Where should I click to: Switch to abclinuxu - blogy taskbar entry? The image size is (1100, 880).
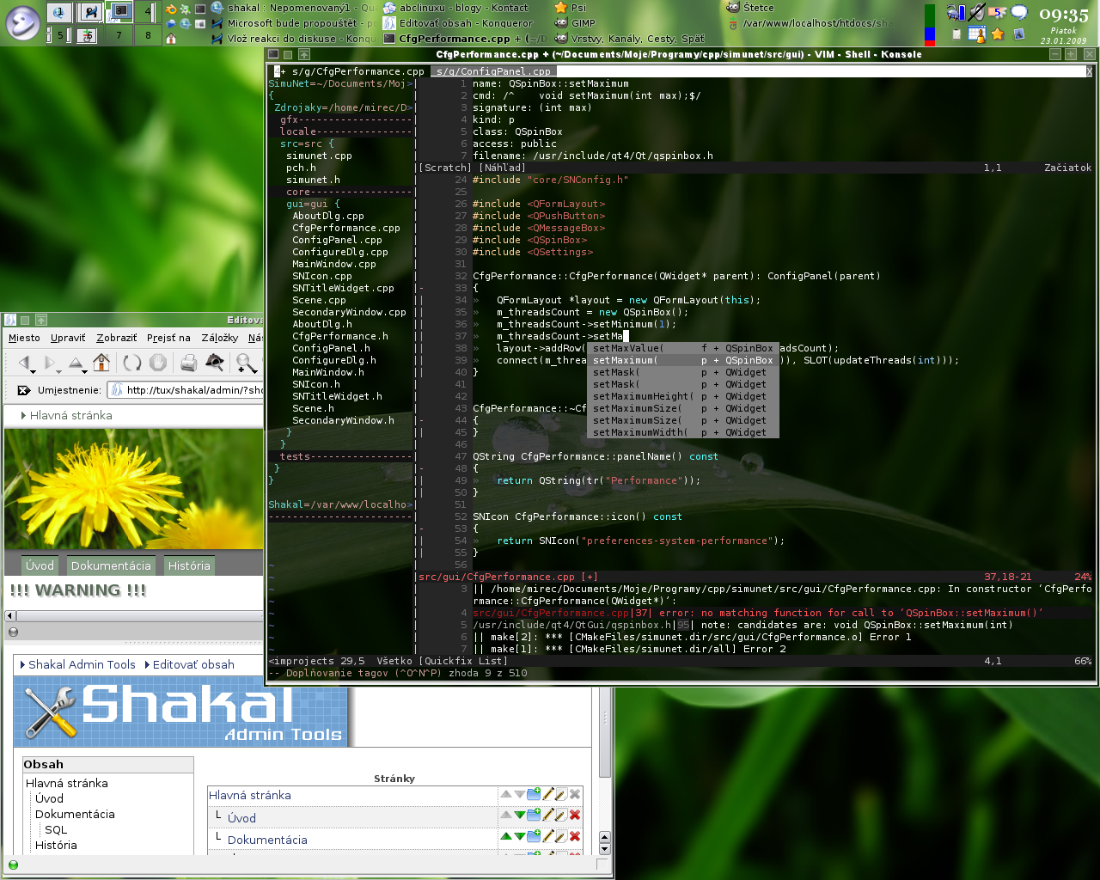point(455,8)
